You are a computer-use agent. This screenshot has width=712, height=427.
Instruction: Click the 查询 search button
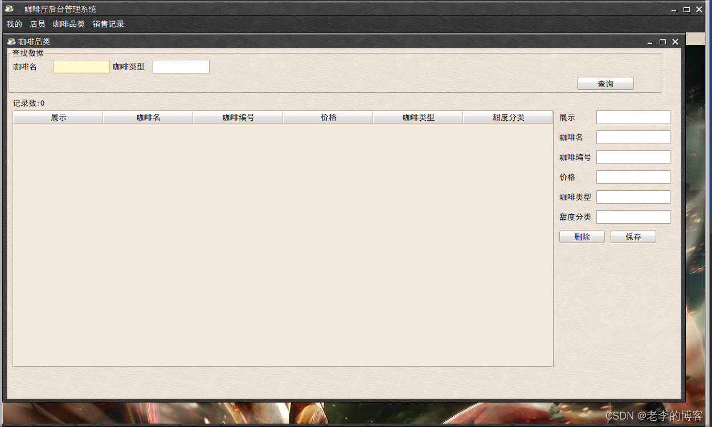click(605, 83)
